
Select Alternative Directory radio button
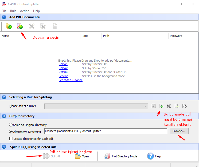tap(11, 132)
